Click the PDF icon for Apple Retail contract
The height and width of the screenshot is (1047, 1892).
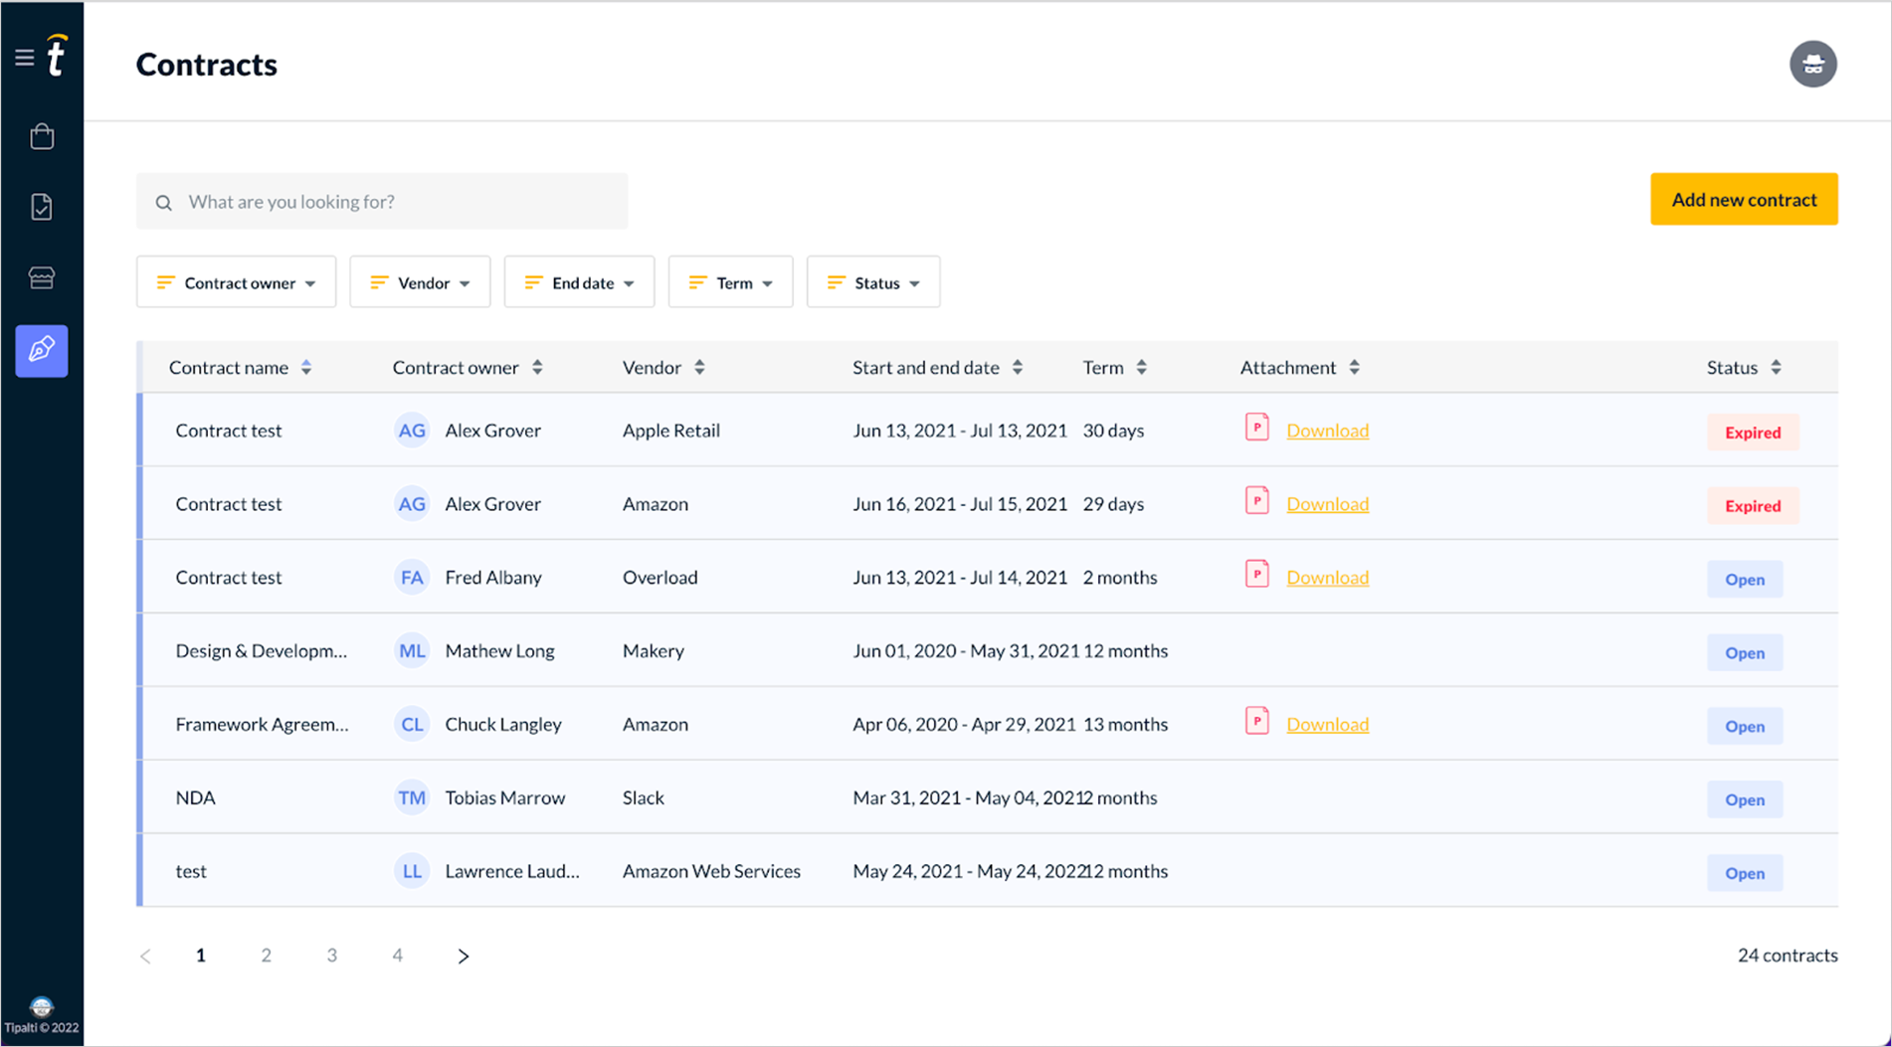coord(1257,428)
